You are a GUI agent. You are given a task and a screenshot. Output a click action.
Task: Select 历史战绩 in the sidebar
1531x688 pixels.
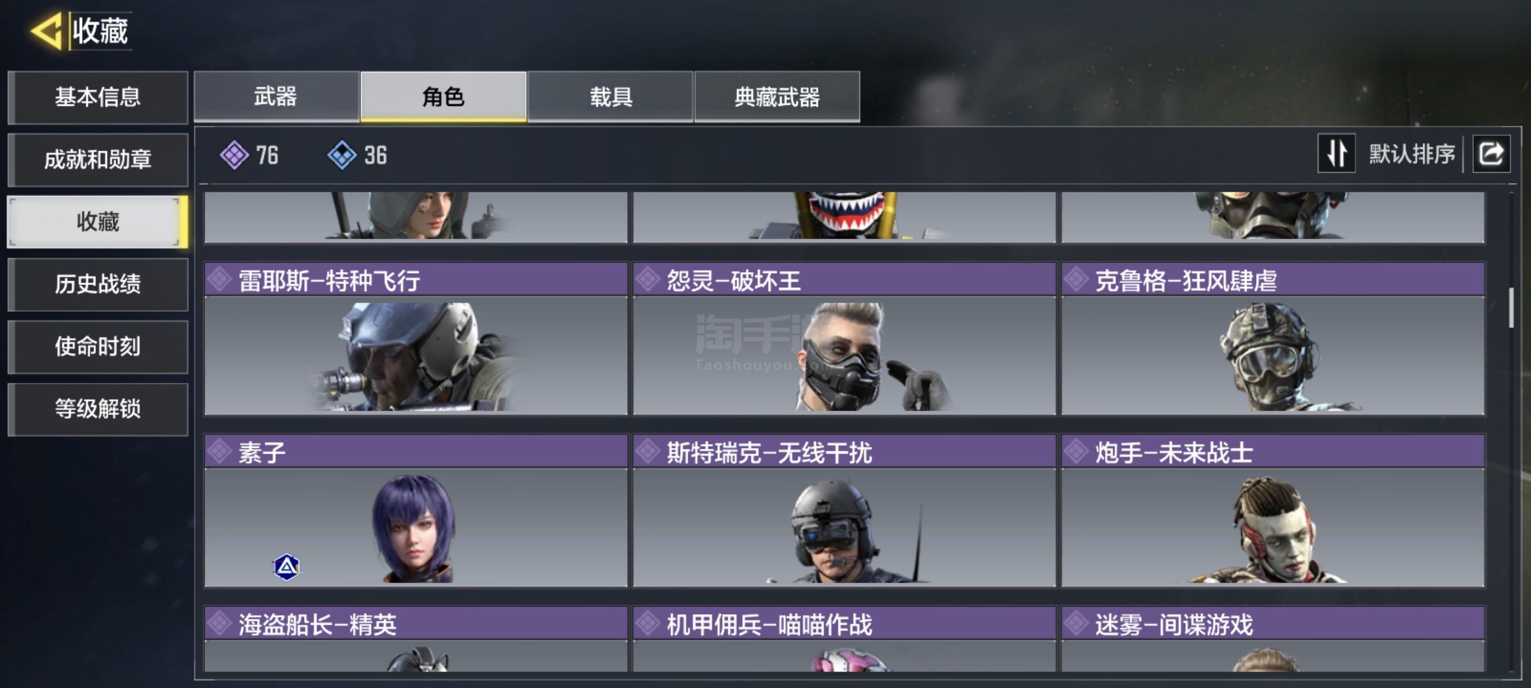coord(97,284)
